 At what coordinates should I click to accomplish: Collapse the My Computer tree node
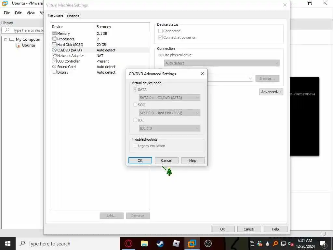6,40
